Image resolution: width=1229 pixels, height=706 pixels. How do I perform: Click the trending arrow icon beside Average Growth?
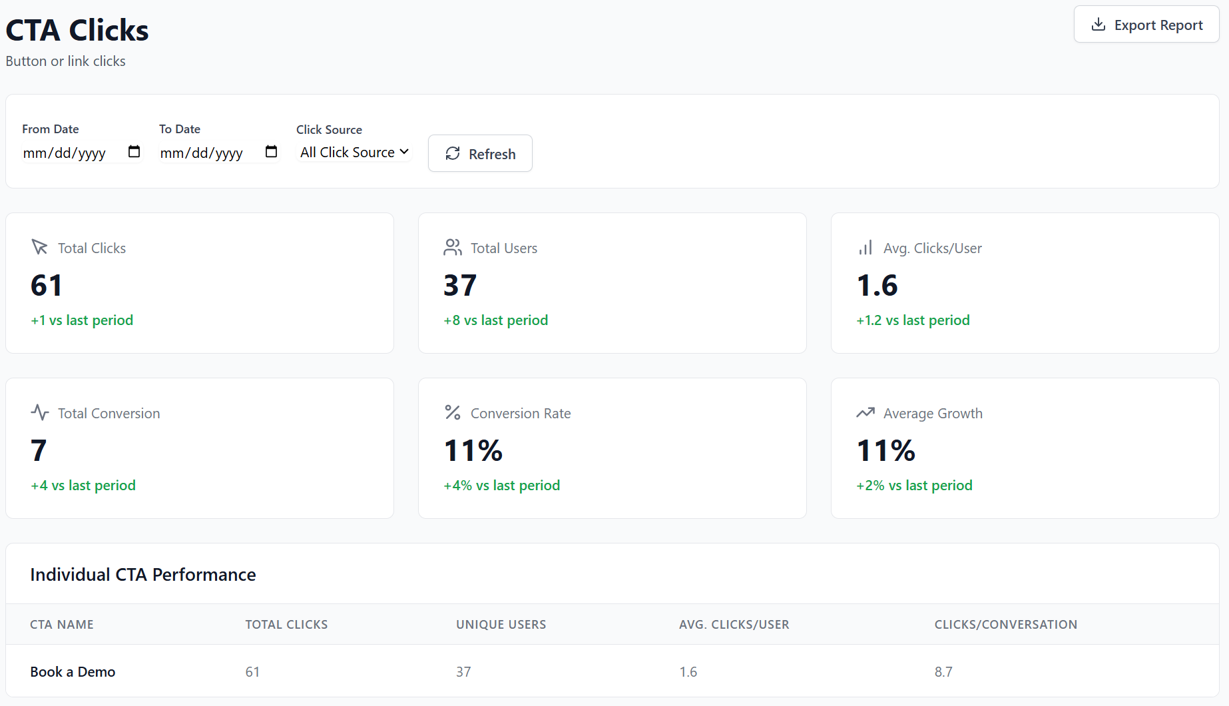point(865,412)
